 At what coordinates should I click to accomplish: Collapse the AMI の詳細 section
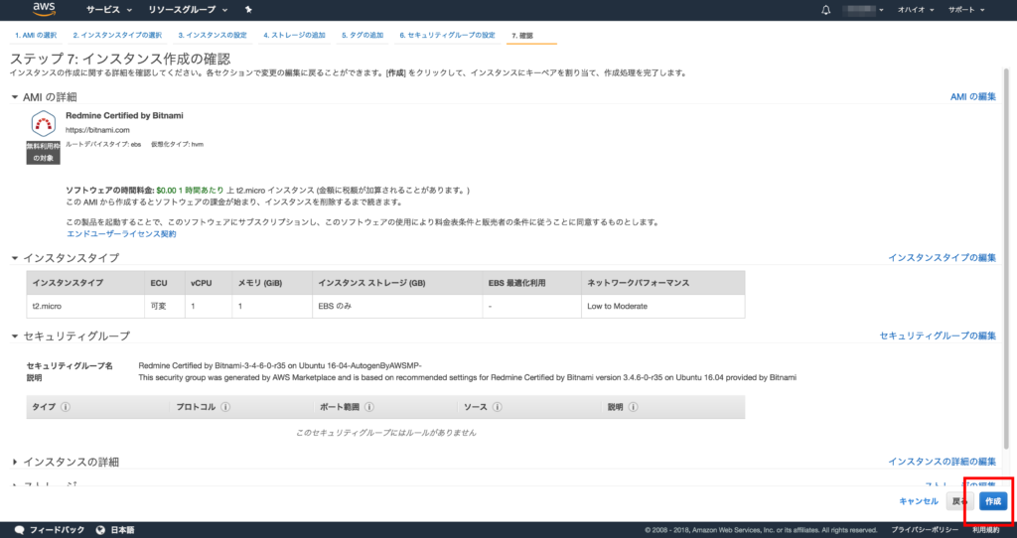pos(15,96)
